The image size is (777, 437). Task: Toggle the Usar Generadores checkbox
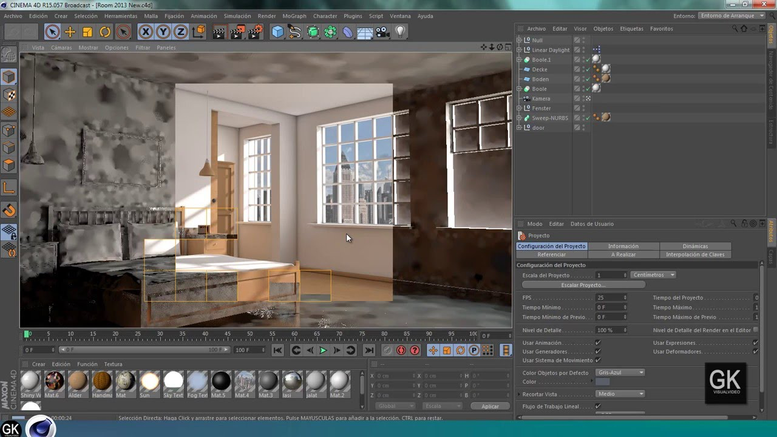598,351
